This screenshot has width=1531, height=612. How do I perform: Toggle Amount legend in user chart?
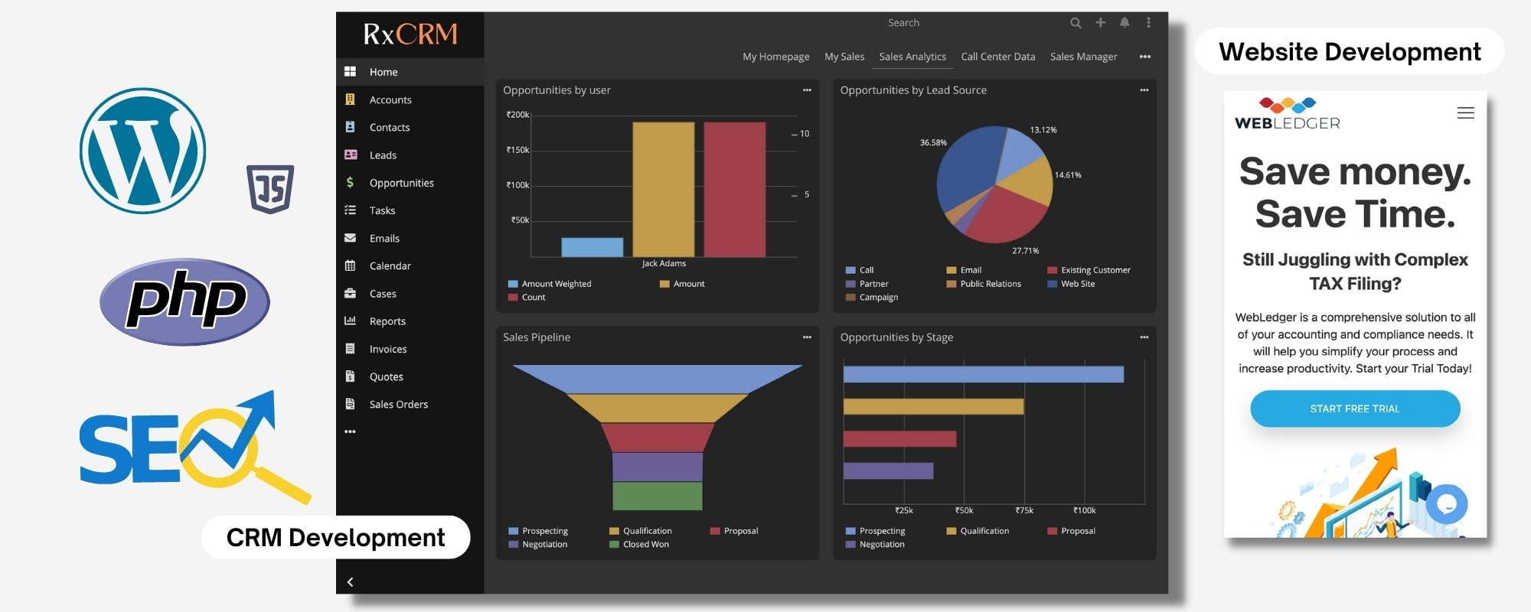pos(682,284)
